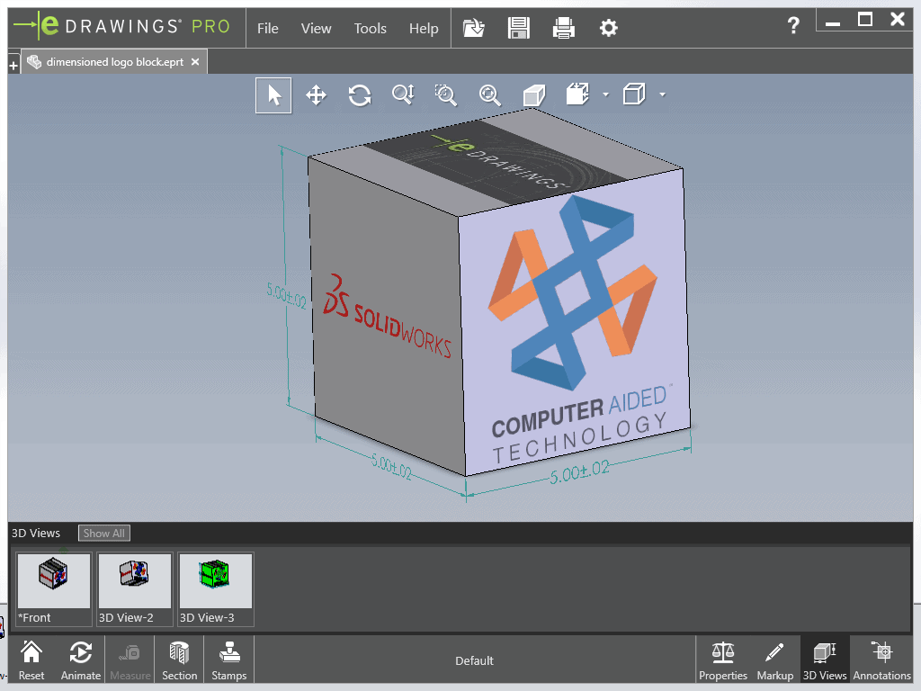The height and width of the screenshot is (691, 921).
Task: Open the View menu
Action: coord(316,28)
